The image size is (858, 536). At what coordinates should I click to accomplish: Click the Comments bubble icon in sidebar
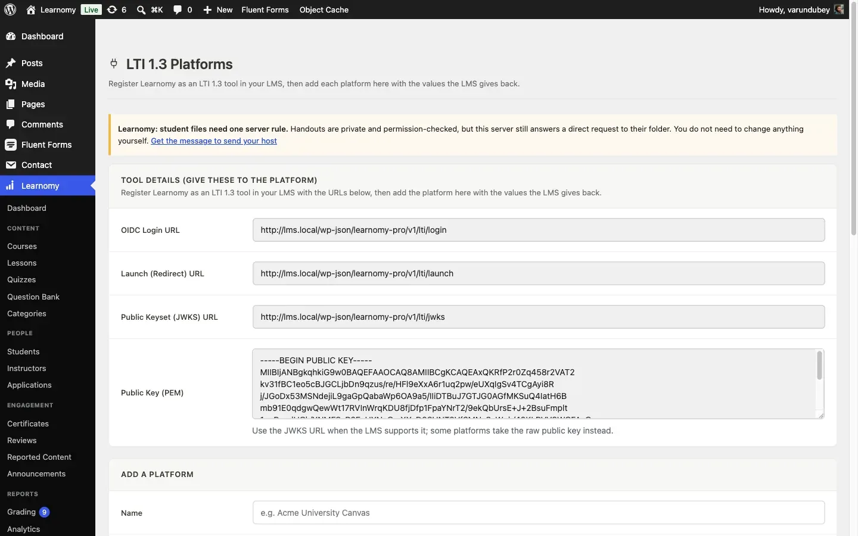[x=11, y=124]
